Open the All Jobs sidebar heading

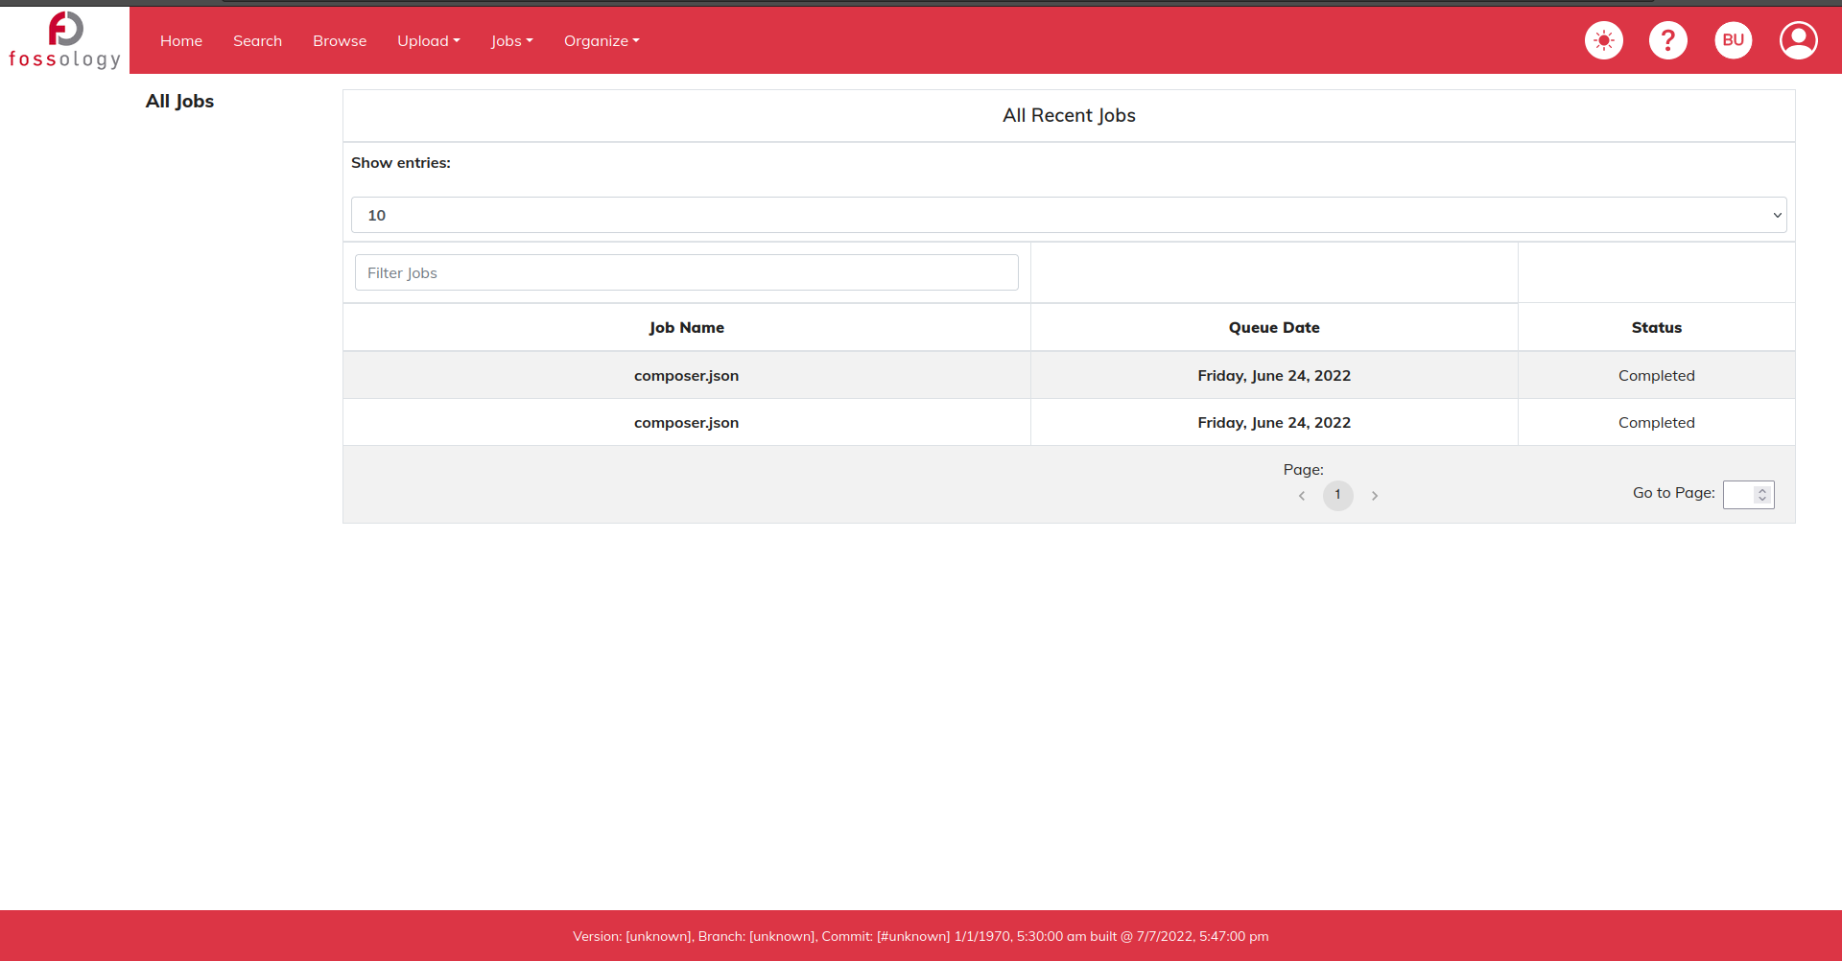point(179,101)
